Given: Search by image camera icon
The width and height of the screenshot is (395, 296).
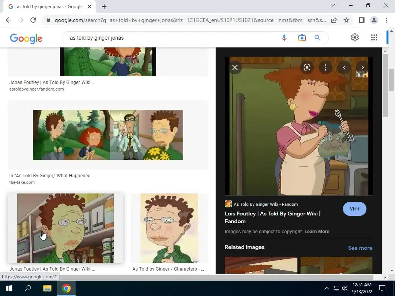Looking at the screenshot, I should pyautogui.click(x=302, y=38).
